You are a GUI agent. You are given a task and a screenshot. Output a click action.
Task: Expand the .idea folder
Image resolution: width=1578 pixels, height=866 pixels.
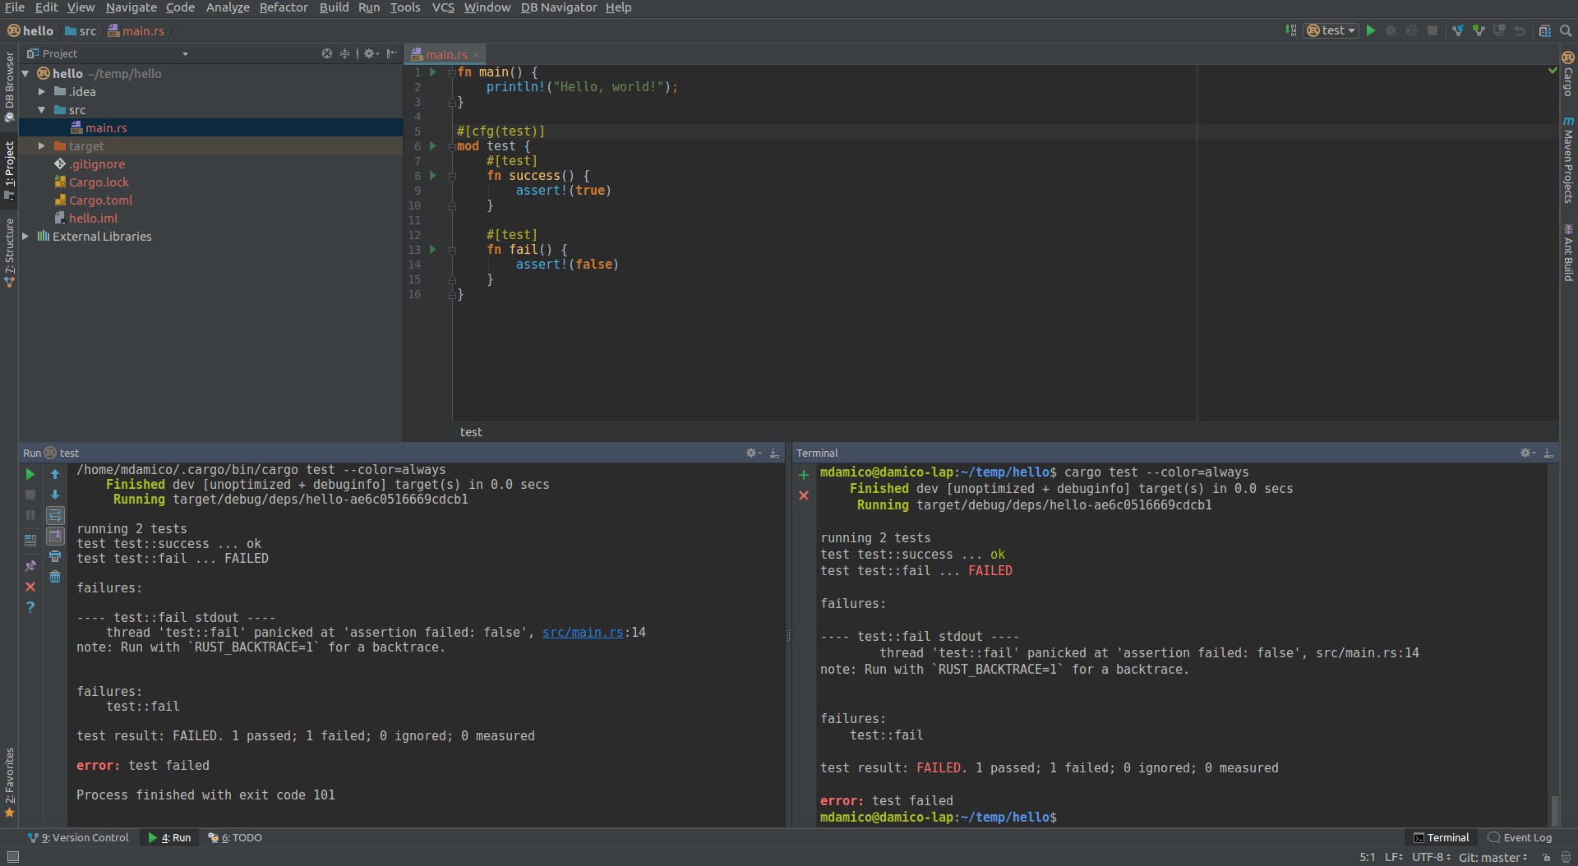pos(42,92)
